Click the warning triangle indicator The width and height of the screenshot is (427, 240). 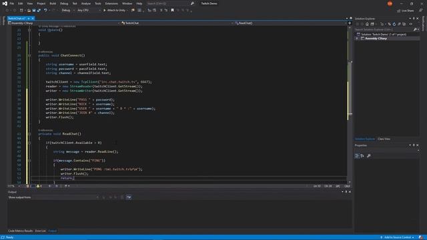38,186
